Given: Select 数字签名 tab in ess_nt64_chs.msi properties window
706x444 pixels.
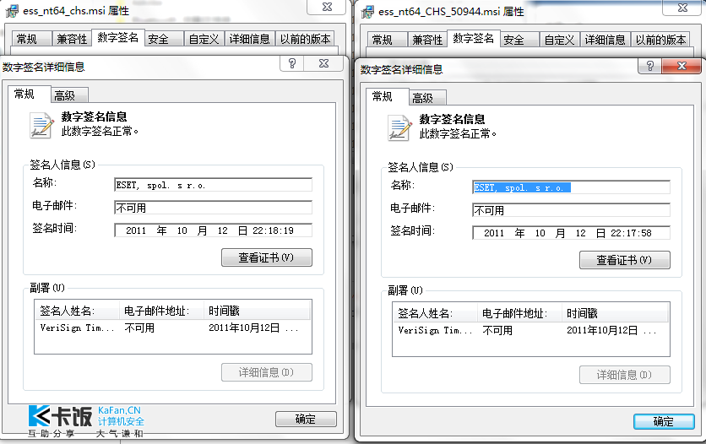Looking at the screenshot, I should coord(118,38).
